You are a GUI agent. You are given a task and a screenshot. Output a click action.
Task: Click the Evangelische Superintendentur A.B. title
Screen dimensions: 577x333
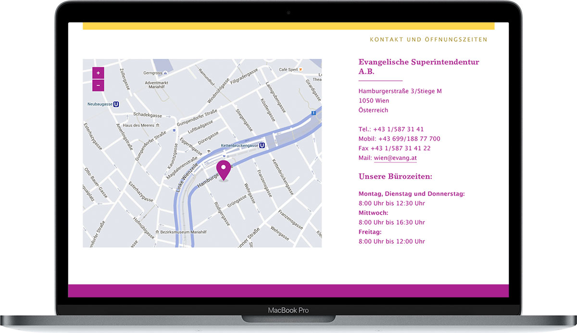tap(418, 67)
